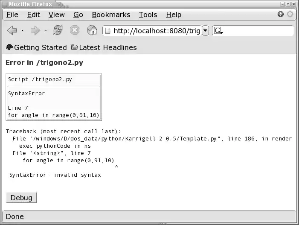Image resolution: width=299 pixels, height=225 pixels.
Task: Click the Latest Headlines folder icon
Action: (74, 47)
